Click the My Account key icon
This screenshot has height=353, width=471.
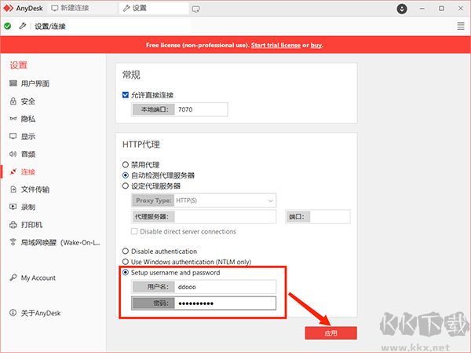point(13,278)
